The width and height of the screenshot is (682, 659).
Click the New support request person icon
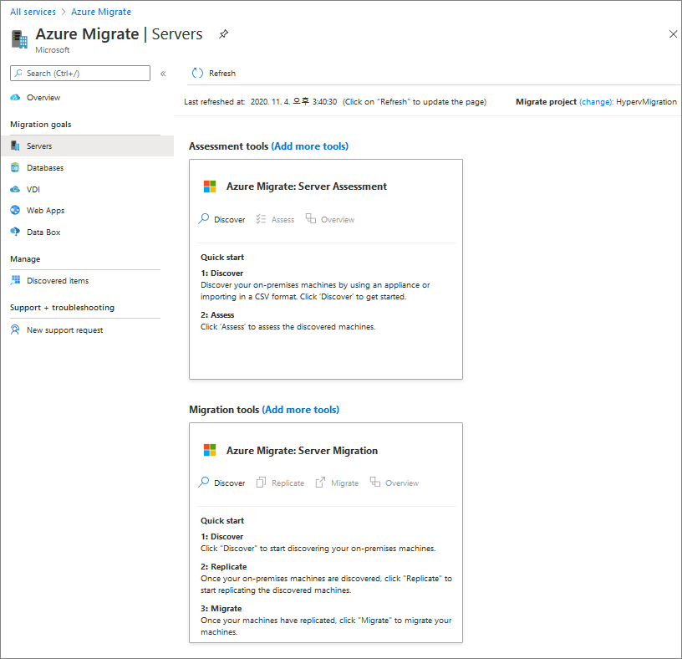[15, 329]
